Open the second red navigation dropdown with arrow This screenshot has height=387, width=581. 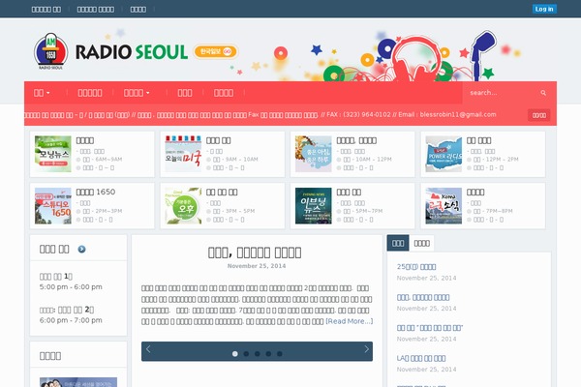(x=137, y=93)
